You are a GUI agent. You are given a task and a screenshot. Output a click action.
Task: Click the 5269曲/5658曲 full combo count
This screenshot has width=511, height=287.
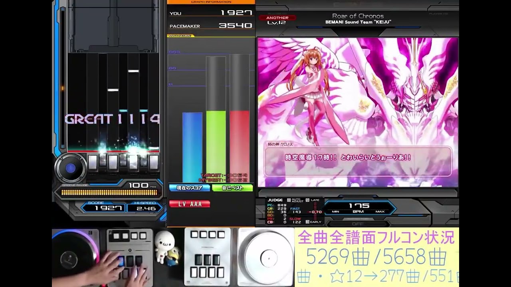[x=376, y=258]
